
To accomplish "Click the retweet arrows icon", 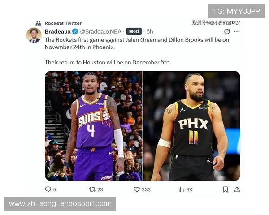I will coord(92,189).
